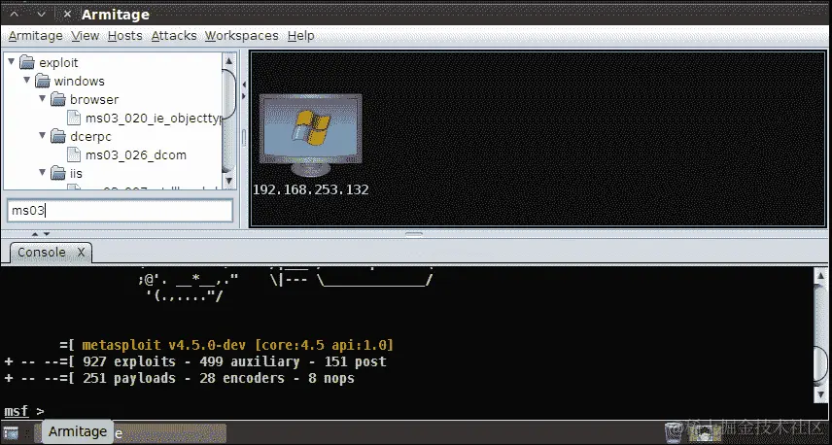Viewport: 832px width, 445px height.
Task: Open the Armitage menu
Action: coord(36,36)
